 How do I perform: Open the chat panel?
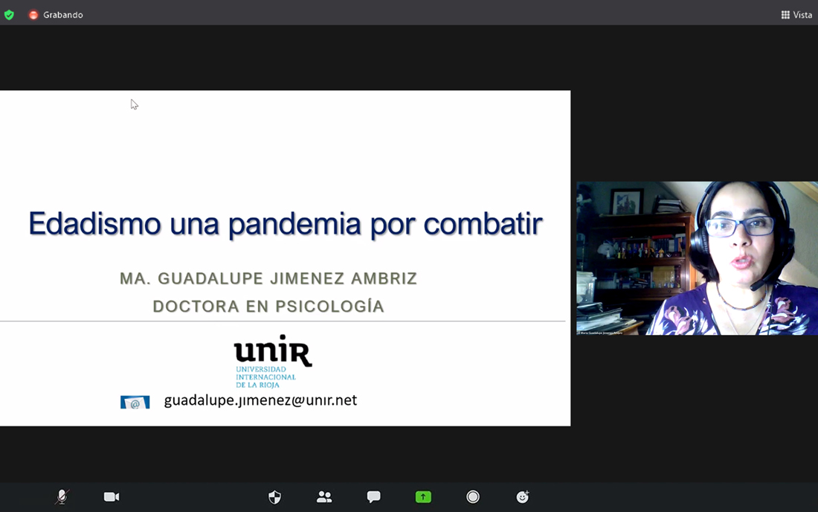[373, 497]
